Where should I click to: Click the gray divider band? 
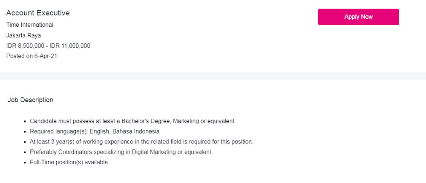(213, 76)
